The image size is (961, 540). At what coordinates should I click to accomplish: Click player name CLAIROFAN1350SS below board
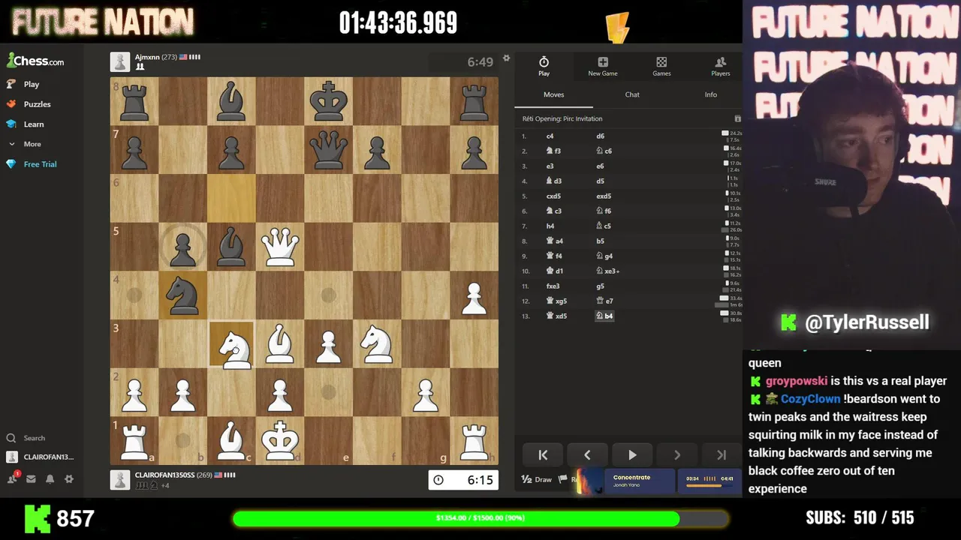[x=164, y=475]
